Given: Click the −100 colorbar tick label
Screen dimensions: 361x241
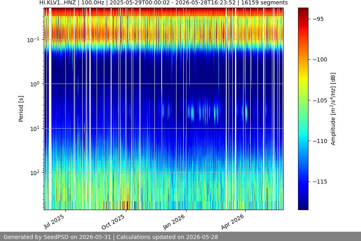Looking at the screenshot, I should point(320,60).
